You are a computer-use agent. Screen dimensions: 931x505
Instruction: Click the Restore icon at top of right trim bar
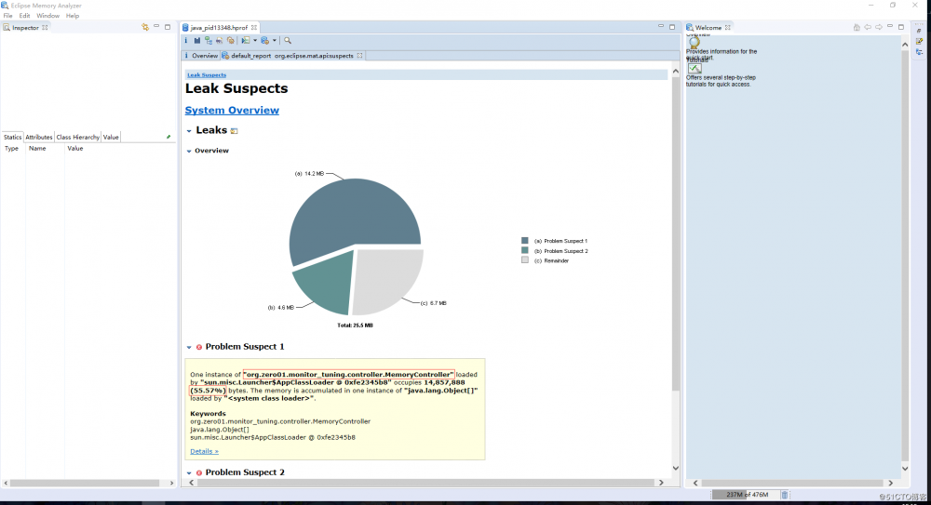click(920, 31)
